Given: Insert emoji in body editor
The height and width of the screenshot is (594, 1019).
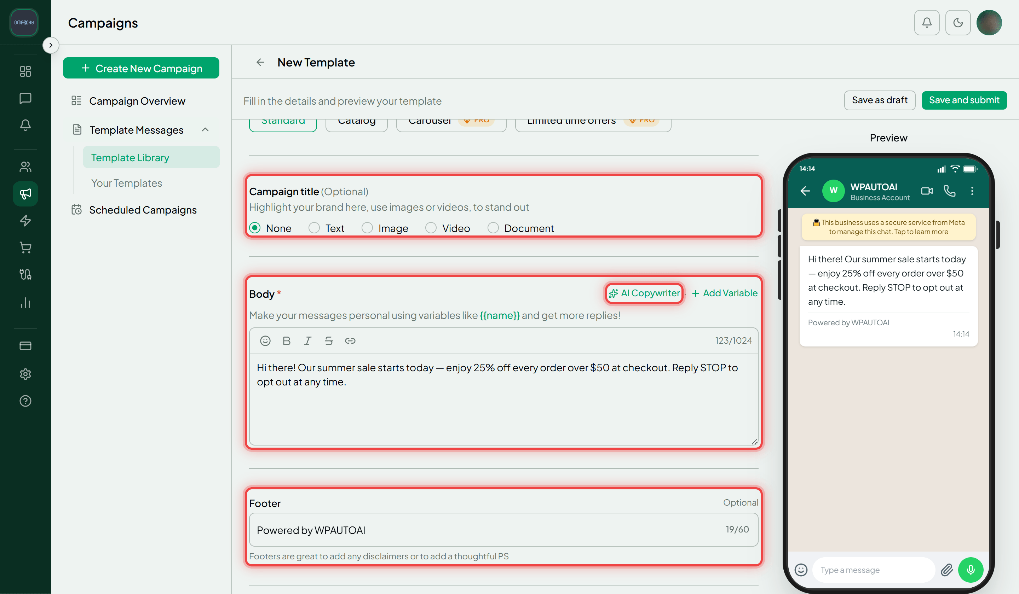Looking at the screenshot, I should coord(265,340).
